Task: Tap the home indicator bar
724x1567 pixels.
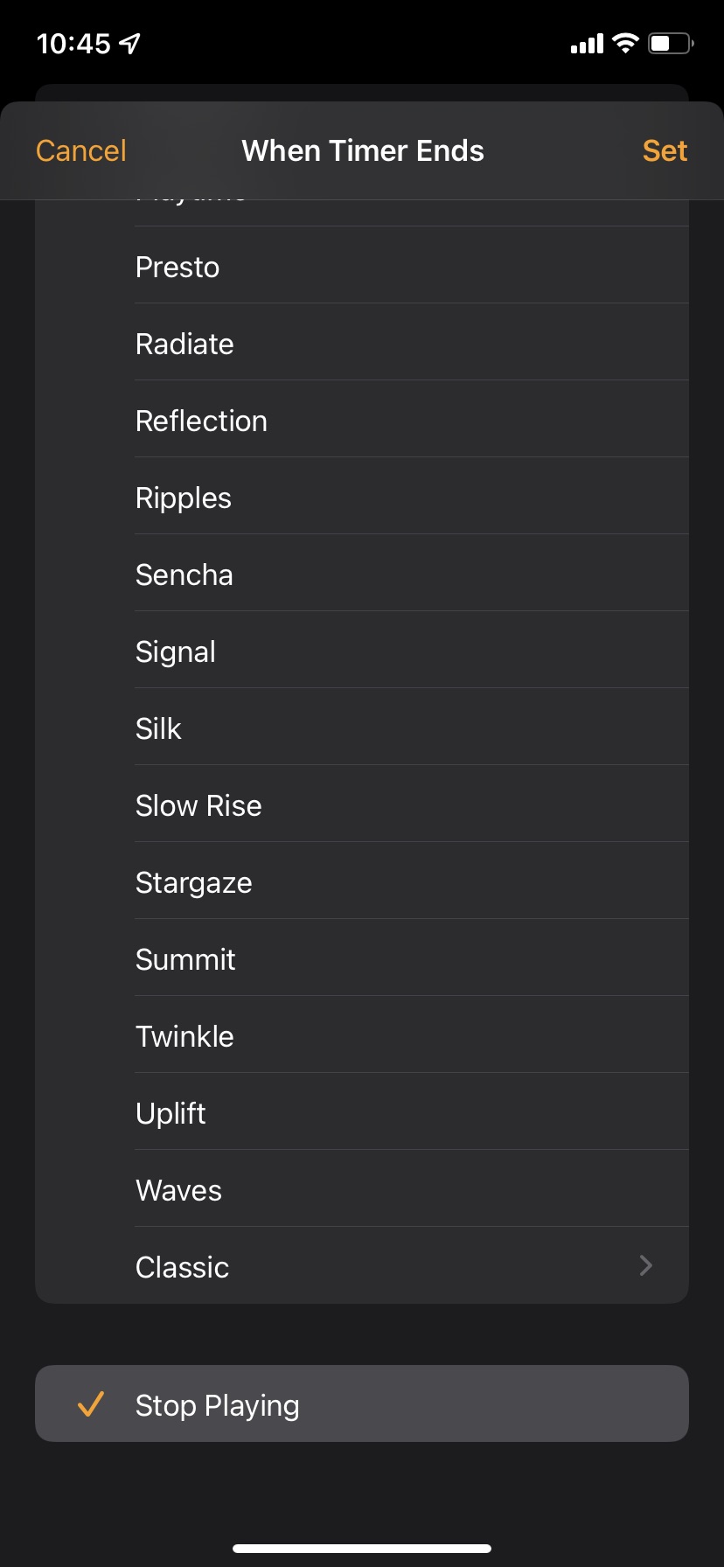Action: pyautogui.click(x=362, y=1548)
